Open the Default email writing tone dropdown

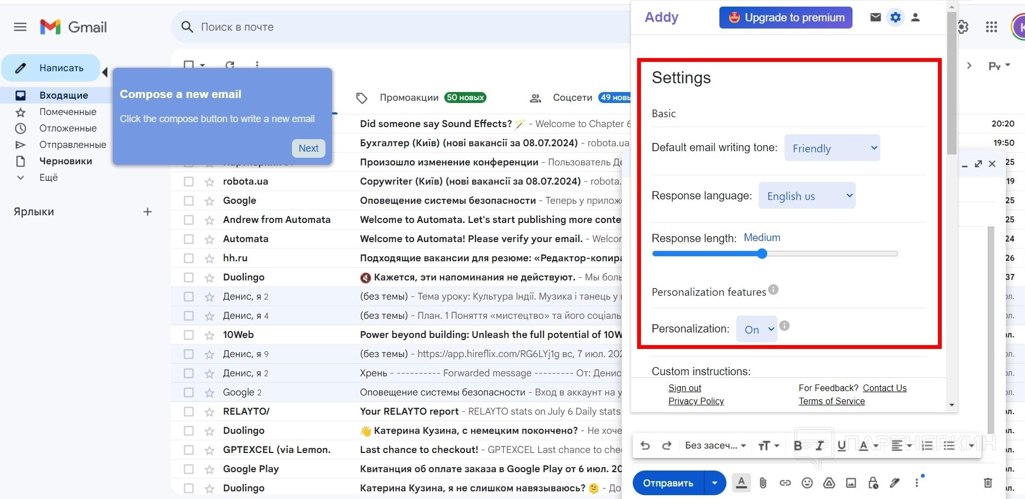pos(832,148)
